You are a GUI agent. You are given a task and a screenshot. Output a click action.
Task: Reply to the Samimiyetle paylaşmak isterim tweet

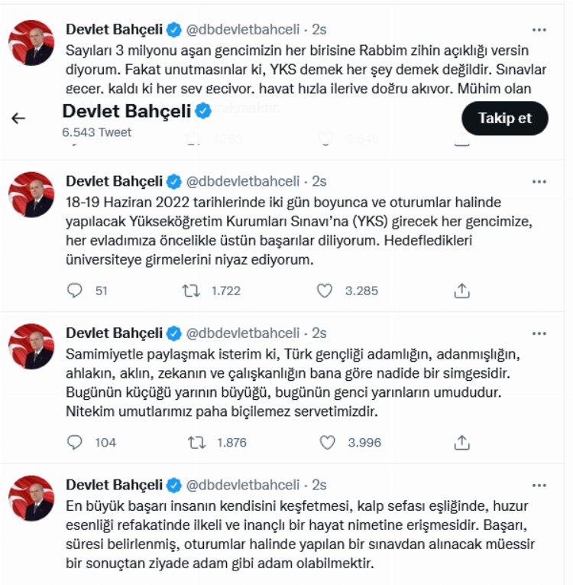(75, 442)
